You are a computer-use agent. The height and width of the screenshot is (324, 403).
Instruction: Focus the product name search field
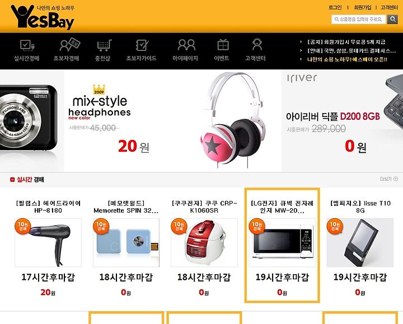(x=359, y=19)
